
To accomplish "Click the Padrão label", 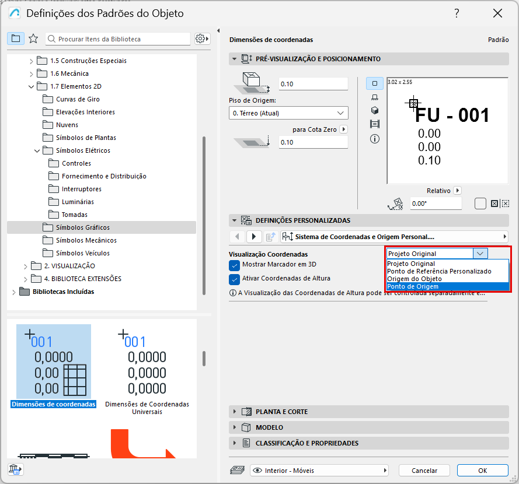I will pyautogui.click(x=498, y=40).
